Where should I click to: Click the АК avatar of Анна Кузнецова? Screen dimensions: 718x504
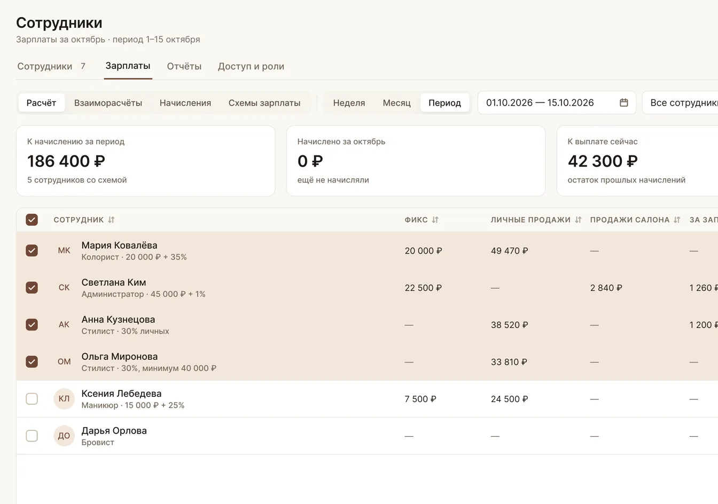point(64,325)
